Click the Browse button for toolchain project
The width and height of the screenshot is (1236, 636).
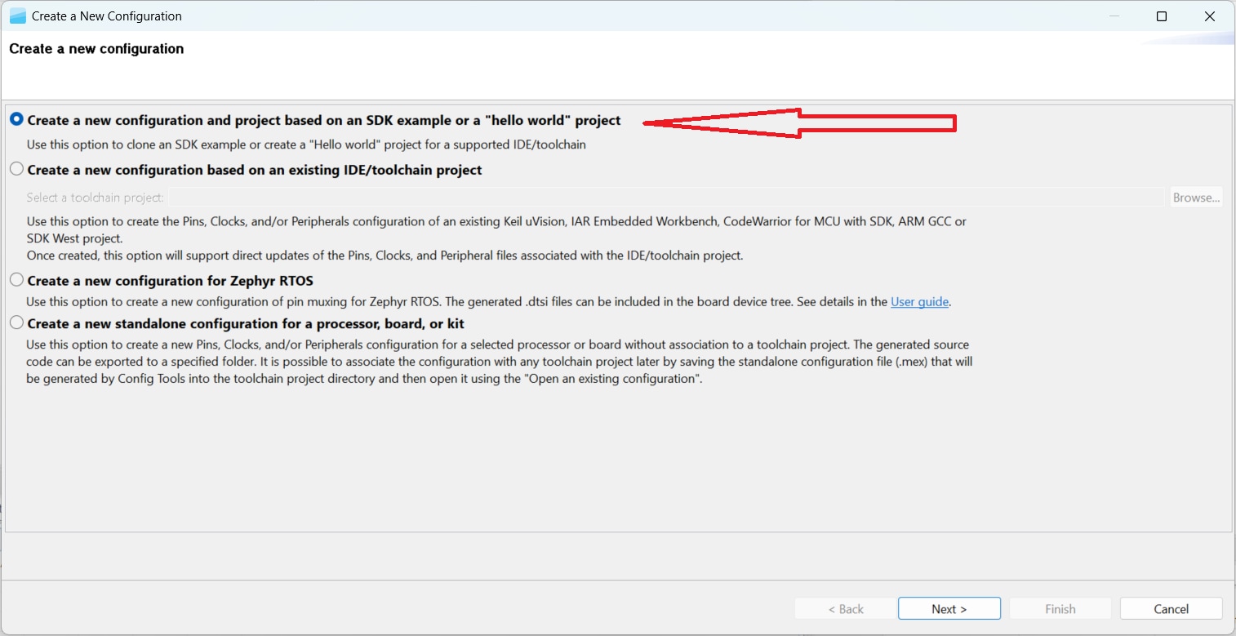click(x=1195, y=197)
